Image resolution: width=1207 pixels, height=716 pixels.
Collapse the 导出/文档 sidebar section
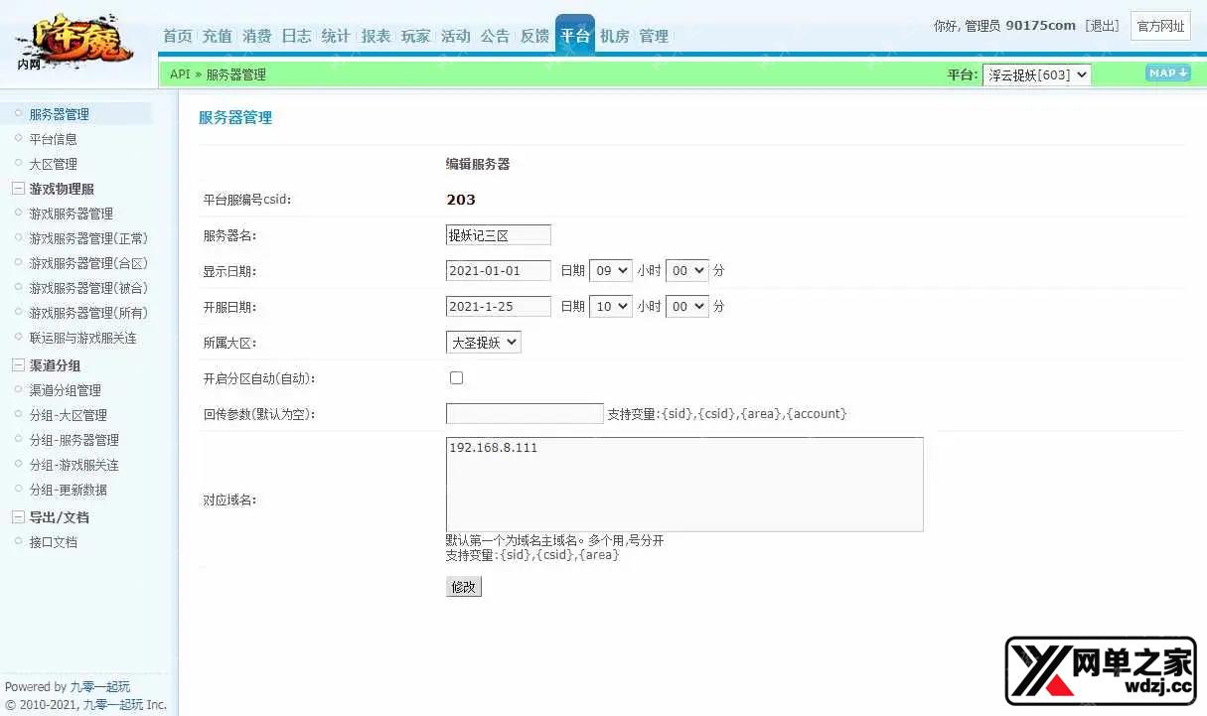coord(18,517)
